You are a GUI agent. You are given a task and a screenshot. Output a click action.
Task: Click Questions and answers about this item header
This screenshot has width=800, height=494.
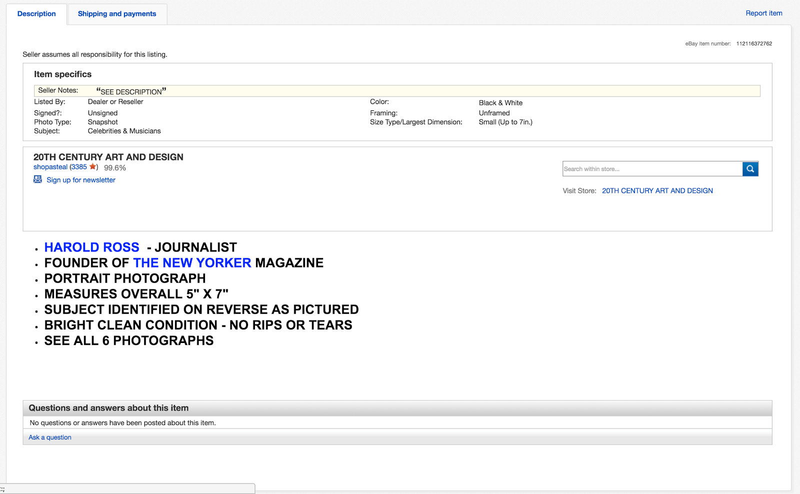click(108, 408)
